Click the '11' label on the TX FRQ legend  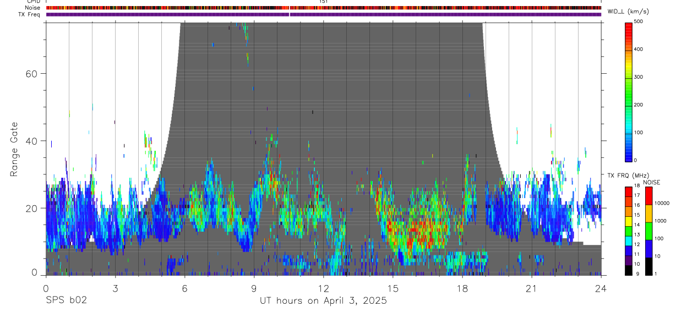(x=636, y=254)
